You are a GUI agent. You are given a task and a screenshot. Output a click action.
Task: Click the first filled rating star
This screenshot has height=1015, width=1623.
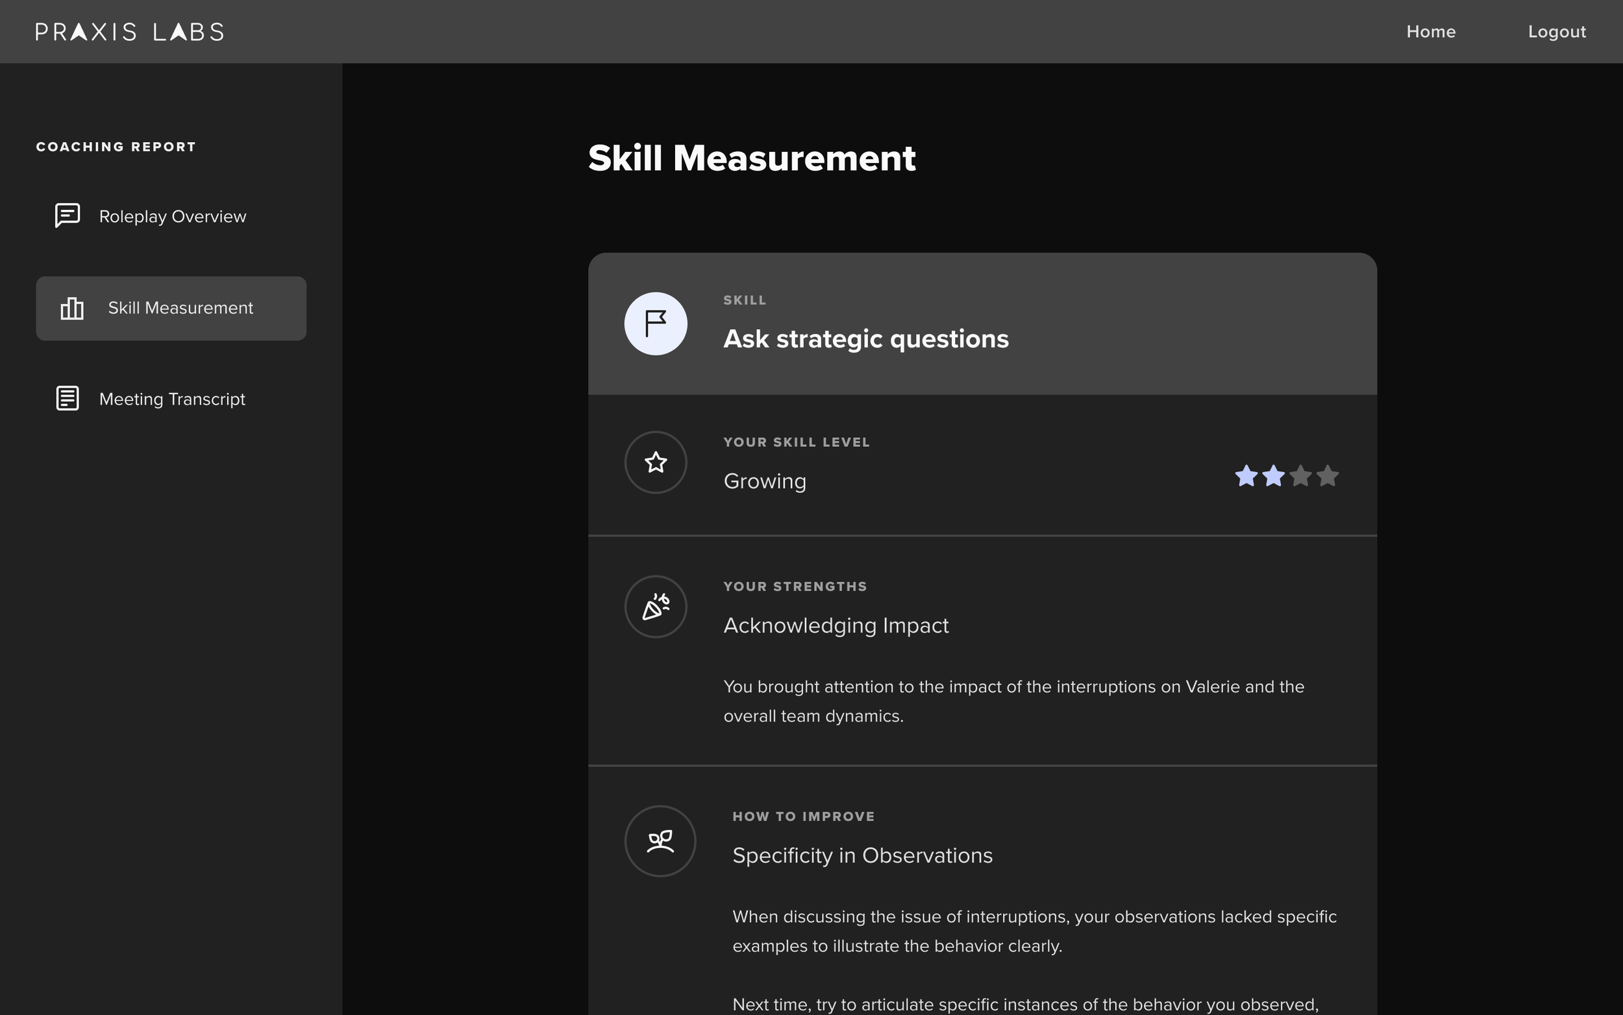(x=1246, y=476)
